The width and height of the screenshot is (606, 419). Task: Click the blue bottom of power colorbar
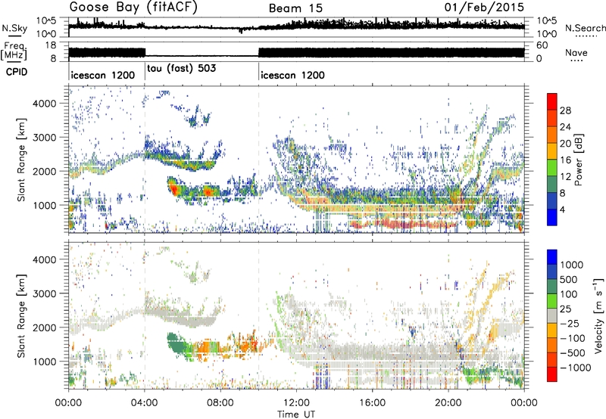tap(552, 218)
